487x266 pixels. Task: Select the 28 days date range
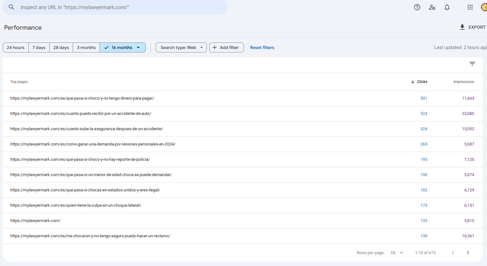click(x=61, y=47)
